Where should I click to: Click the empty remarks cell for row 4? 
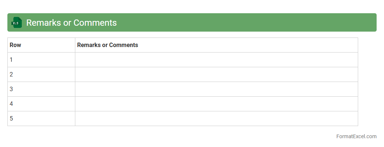(216, 104)
